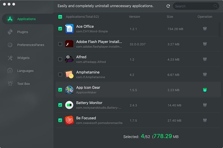Click the Battery Monitor app icon
This screenshot has height=148, width=223.
click(69, 105)
